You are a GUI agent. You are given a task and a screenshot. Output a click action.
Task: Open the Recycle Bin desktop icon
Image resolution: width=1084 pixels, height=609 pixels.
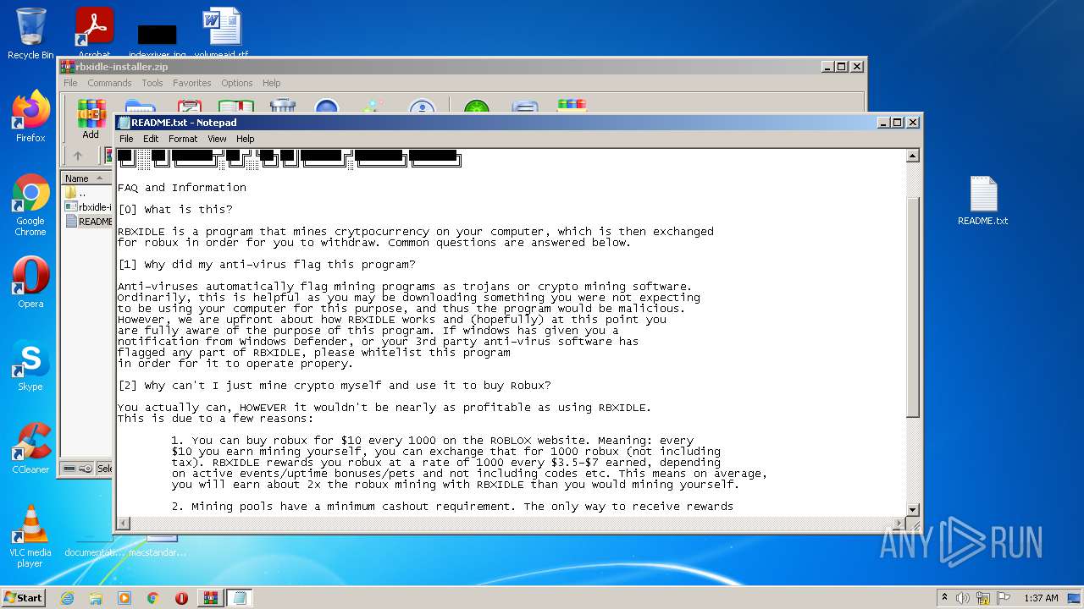(x=30, y=34)
